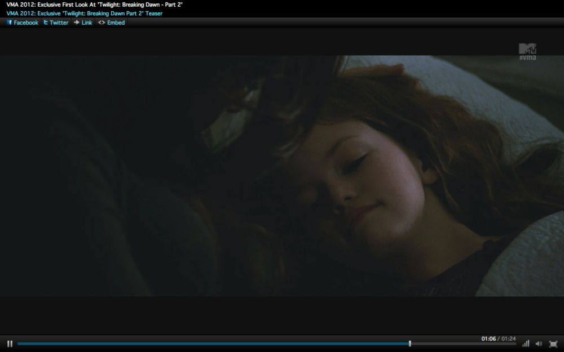The height and width of the screenshot is (352, 564).
Task: Jump ahead on unplayed gray seek bar
Action: click(x=462, y=344)
